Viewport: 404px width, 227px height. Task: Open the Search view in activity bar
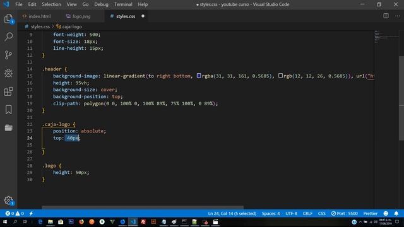8,37
